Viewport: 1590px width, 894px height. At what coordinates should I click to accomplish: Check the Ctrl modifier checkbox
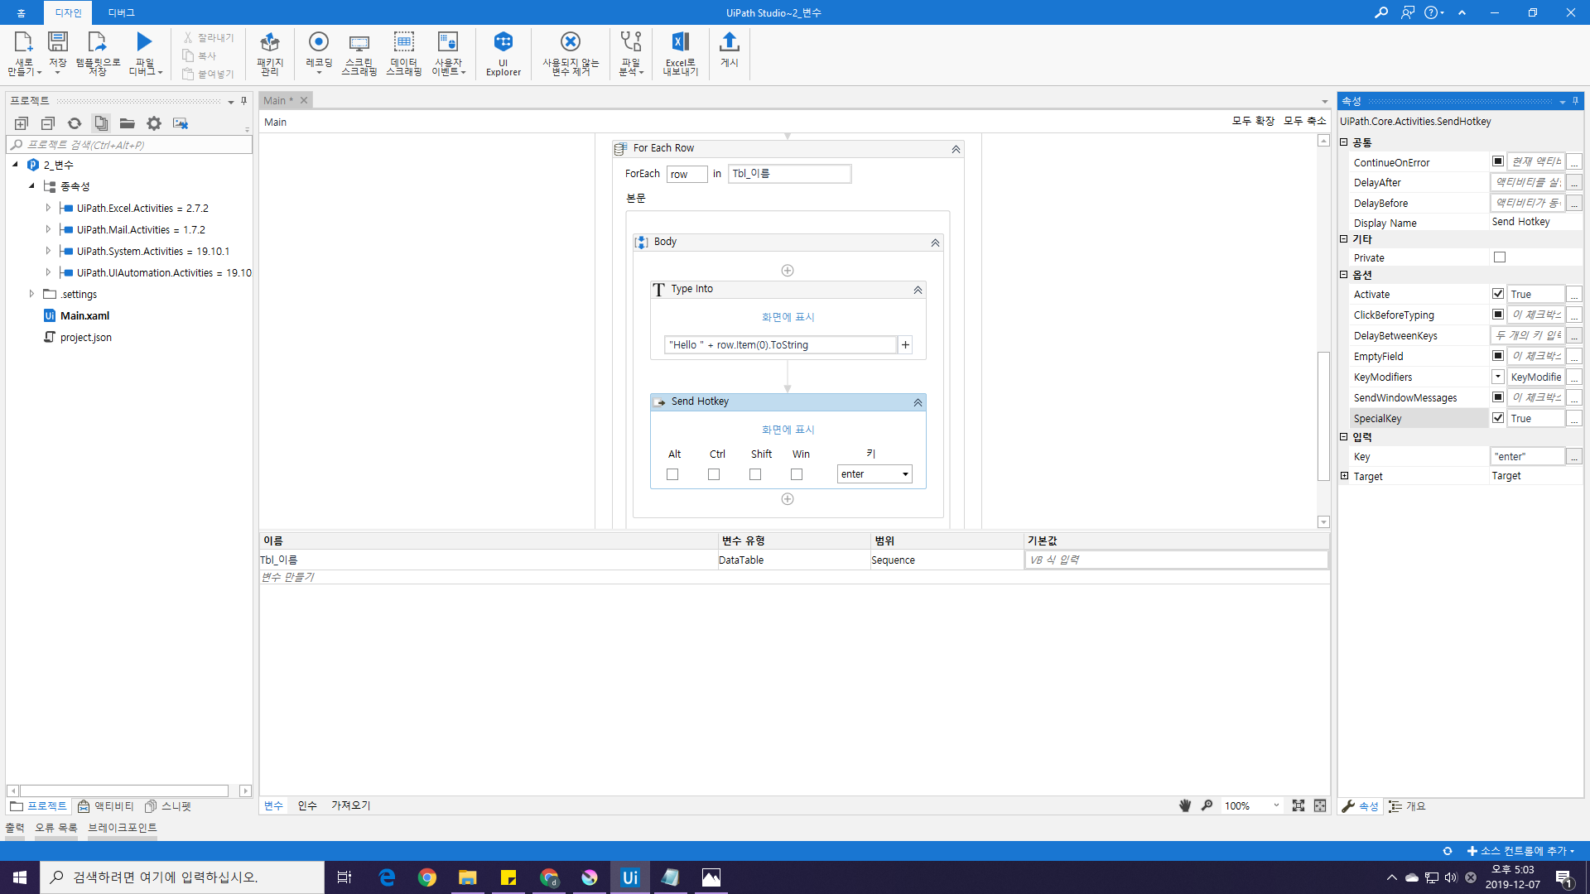pyautogui.click(x=714, y=474)
